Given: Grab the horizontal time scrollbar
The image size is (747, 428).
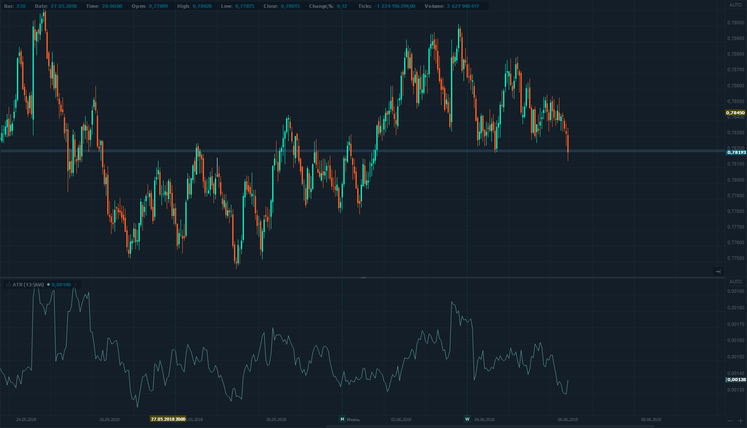Looking at the screenshot, I should point(490,426).
